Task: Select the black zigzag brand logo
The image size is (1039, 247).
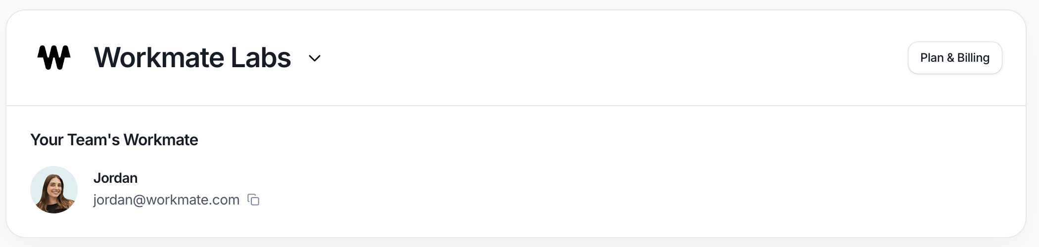Action: click(x=54, y=58)
